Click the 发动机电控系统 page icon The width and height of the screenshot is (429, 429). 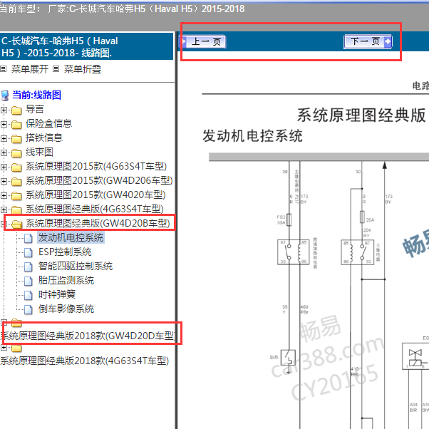pyautogui.click(x=29, y=238)
